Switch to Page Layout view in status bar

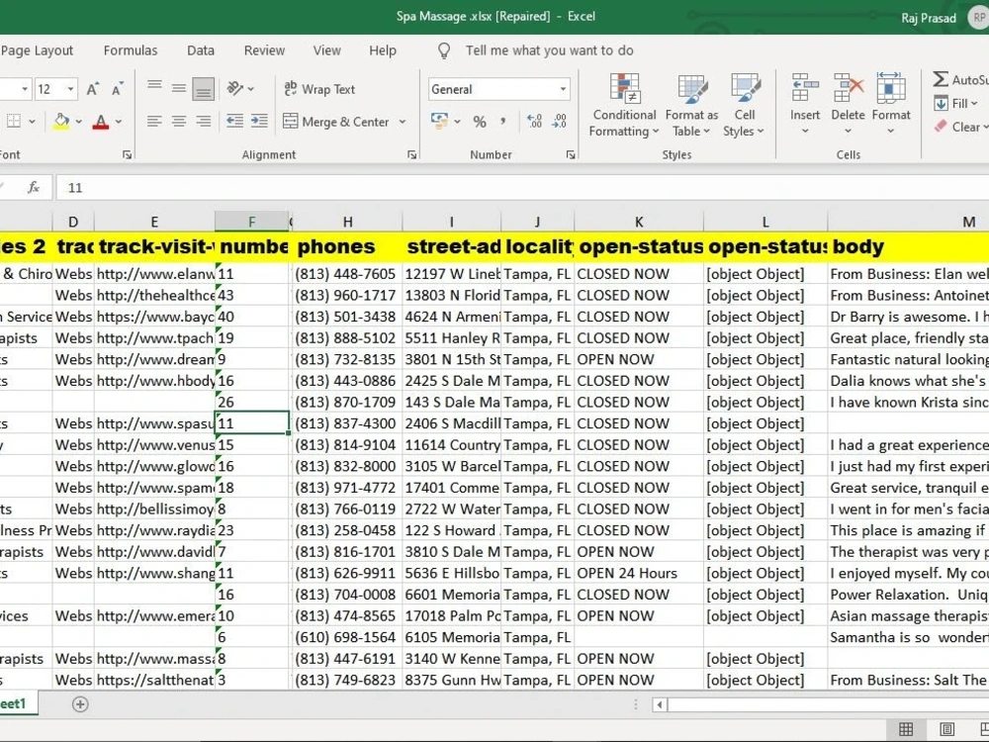[x=946, y=729]
